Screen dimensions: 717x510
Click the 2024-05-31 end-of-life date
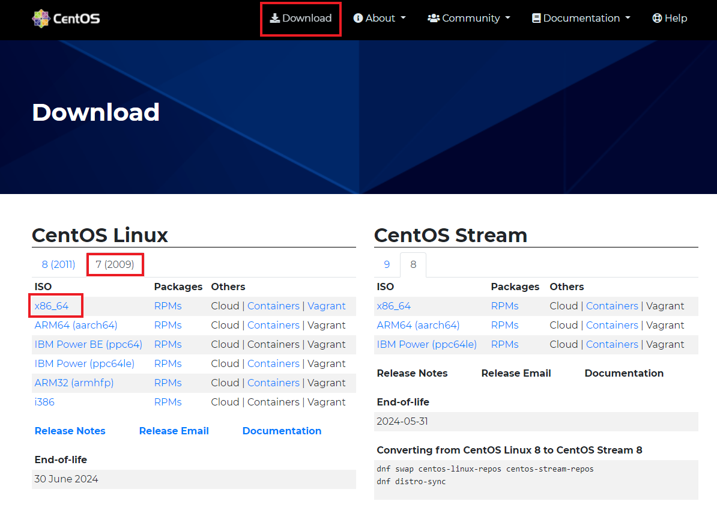pos(402,421)
